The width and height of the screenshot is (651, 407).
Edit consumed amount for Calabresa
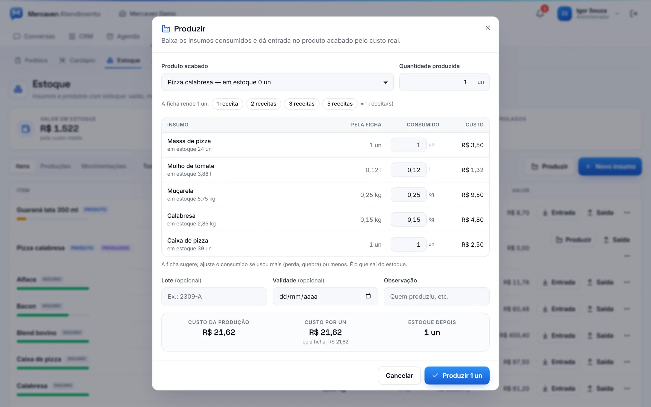tap(409, 220)
